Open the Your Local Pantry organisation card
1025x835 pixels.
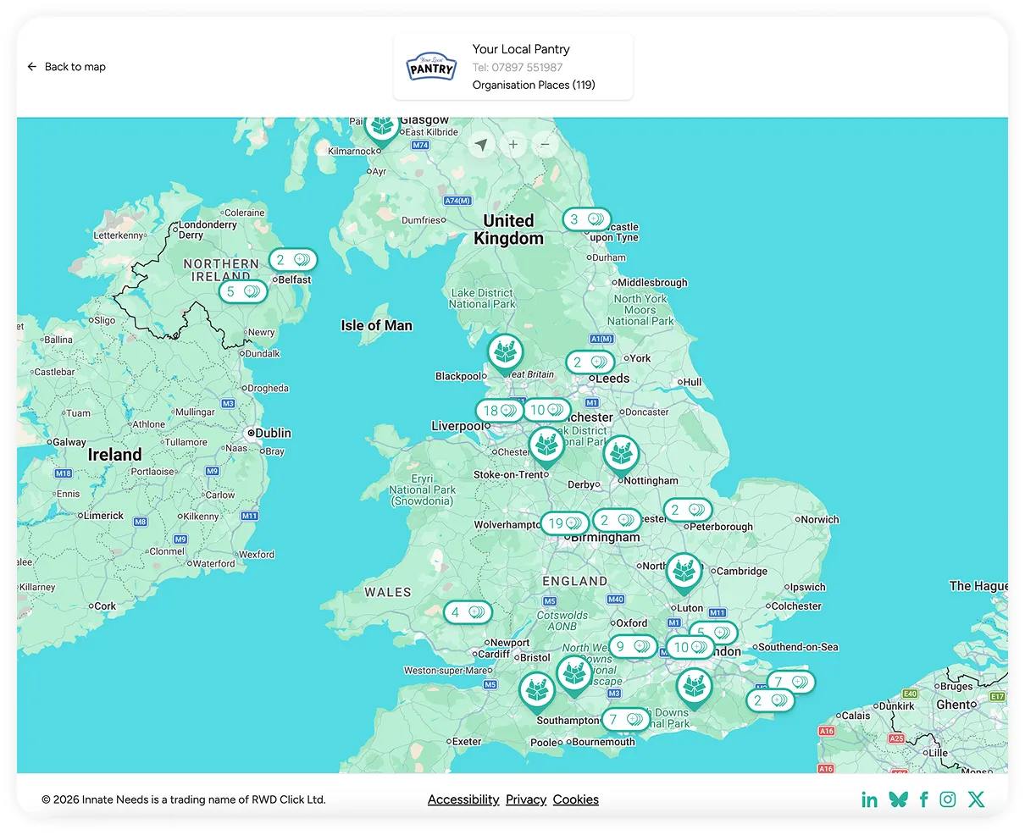(x=513, y=67)
